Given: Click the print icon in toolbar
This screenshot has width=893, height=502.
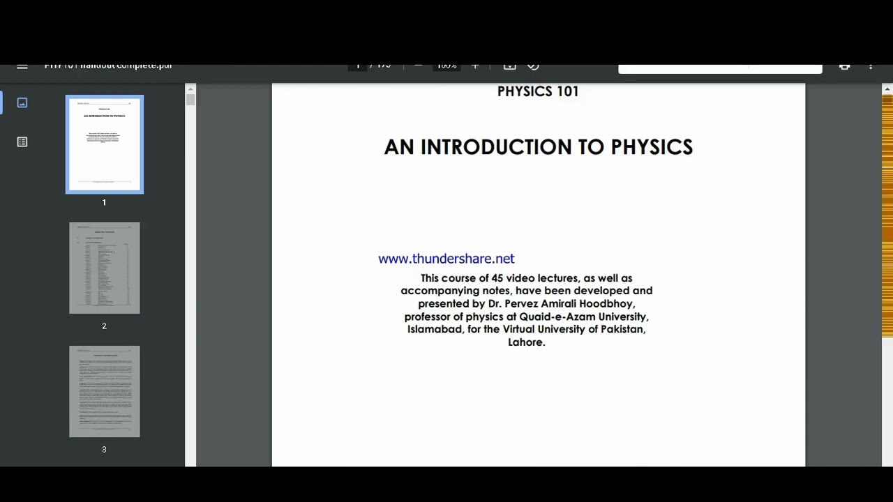Looking at the screenshot, I should pos(845,67).
